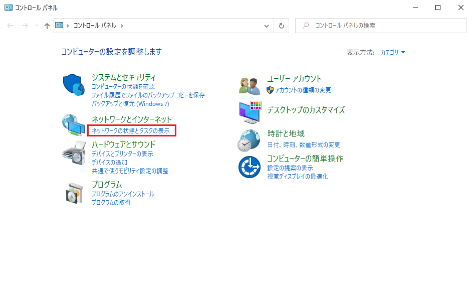Open the Programs disc box icon
This screenshot has width=473, height=295.
[x=74, y=192]
